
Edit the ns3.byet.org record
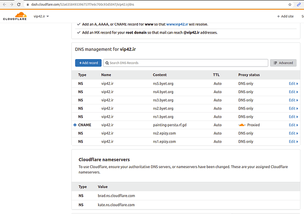(293, 100)
